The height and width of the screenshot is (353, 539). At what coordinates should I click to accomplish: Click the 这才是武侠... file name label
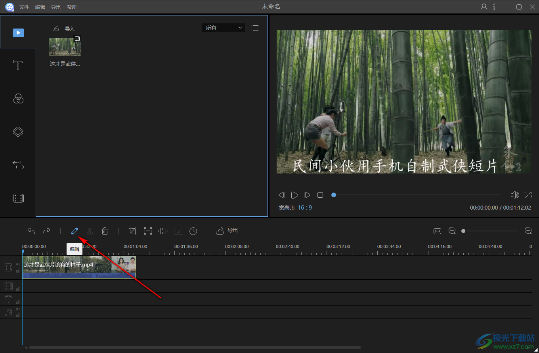click(65, 64)
